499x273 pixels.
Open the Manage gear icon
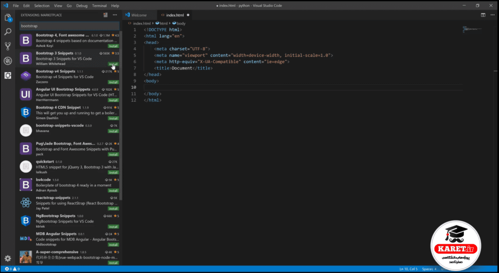(8, 258)
